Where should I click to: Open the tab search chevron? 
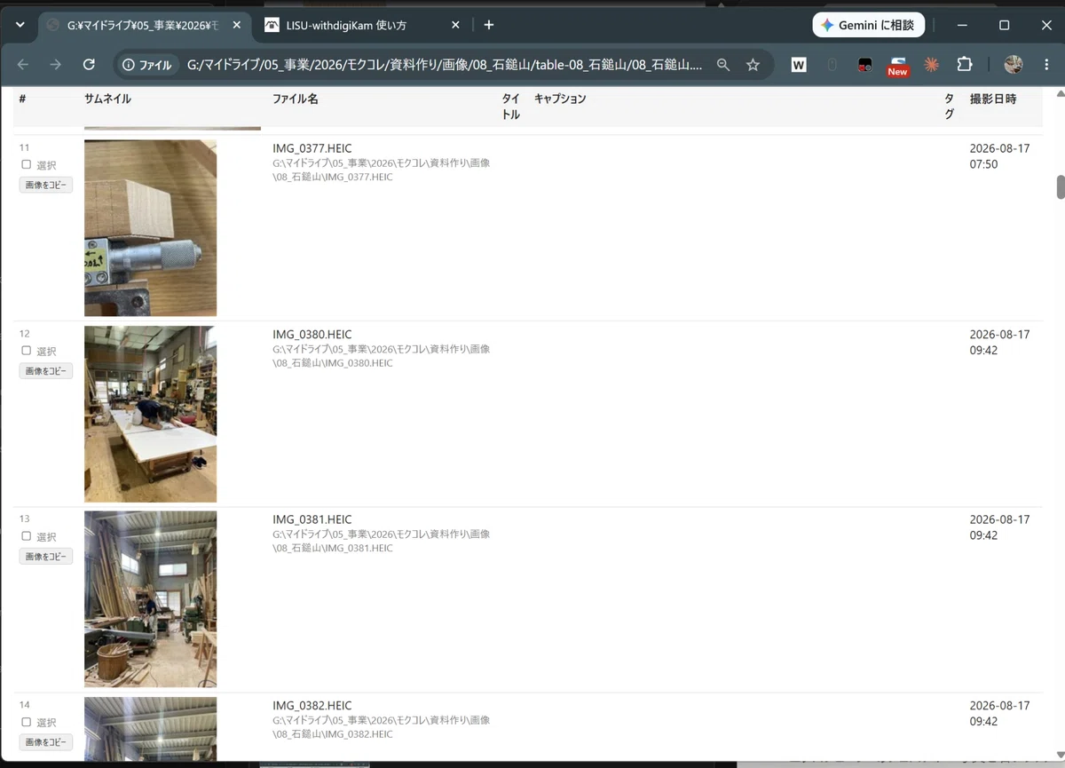[x=20, y=25]
